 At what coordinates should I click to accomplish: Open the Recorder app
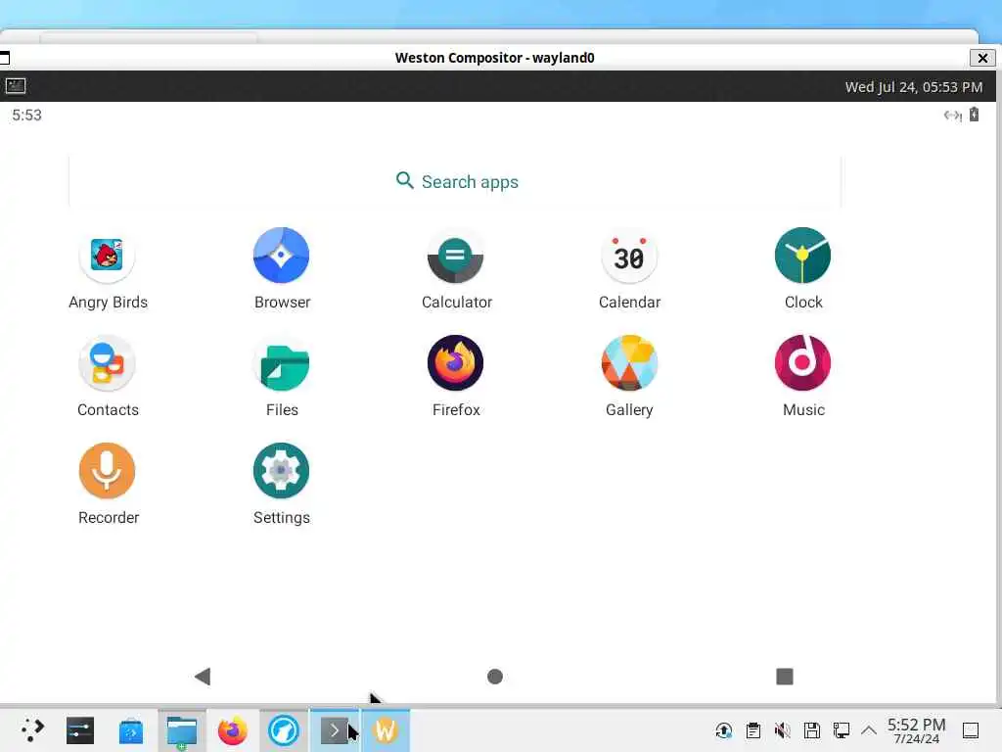[x=108, y=471]
